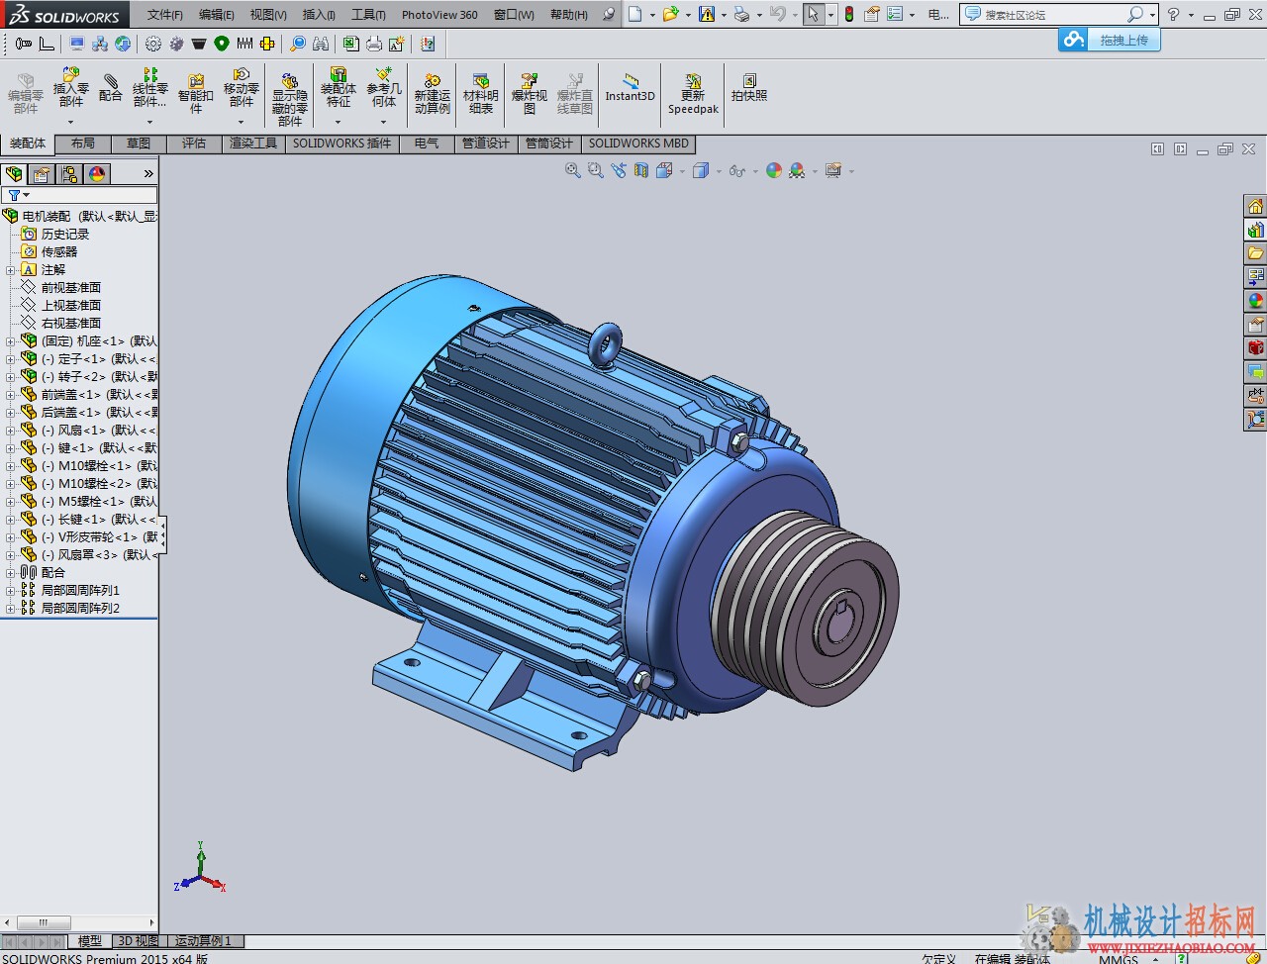Click the Take Snapshot (拍快照) icon
The height and width of the screenshot is (964, 1267).
[x=749, y=87]
